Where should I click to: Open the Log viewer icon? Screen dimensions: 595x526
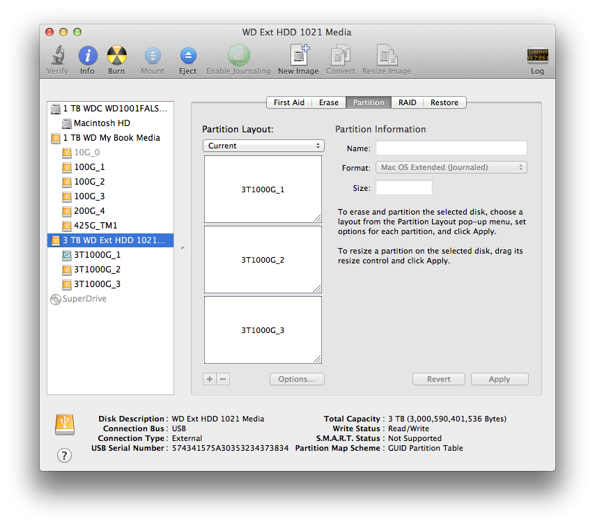click(x=537, y=54)
